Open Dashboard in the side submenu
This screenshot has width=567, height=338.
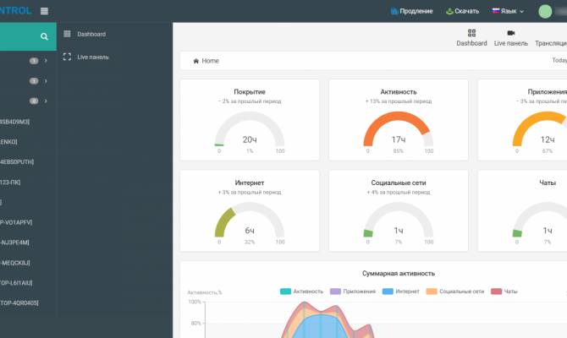91,34
